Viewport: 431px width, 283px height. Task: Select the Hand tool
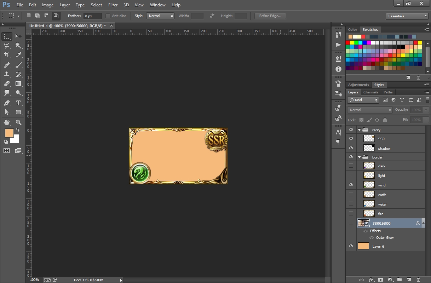(x=7, y=122)
